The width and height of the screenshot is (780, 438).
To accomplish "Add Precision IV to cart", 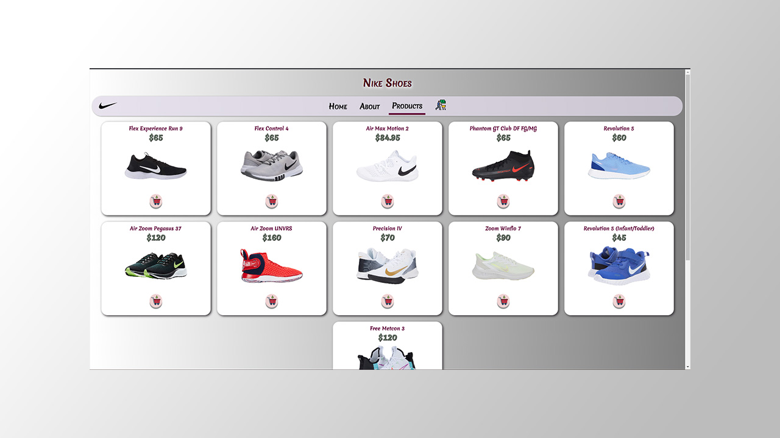I will tap(388, 301).
